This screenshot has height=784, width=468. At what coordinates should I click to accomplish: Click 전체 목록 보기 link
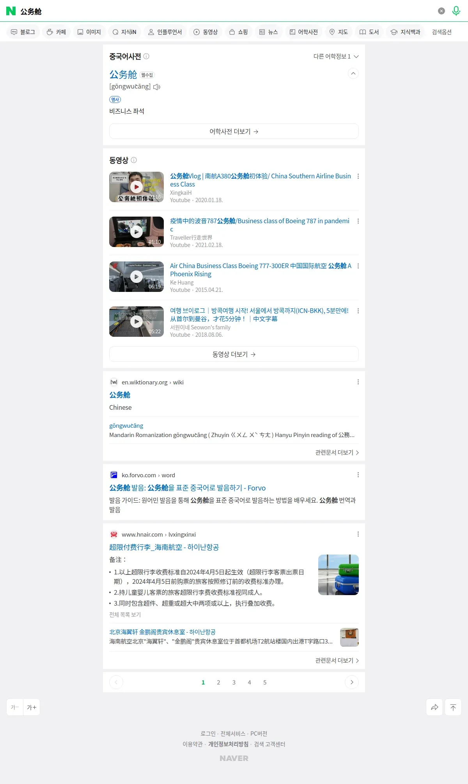tap(125, 614)
